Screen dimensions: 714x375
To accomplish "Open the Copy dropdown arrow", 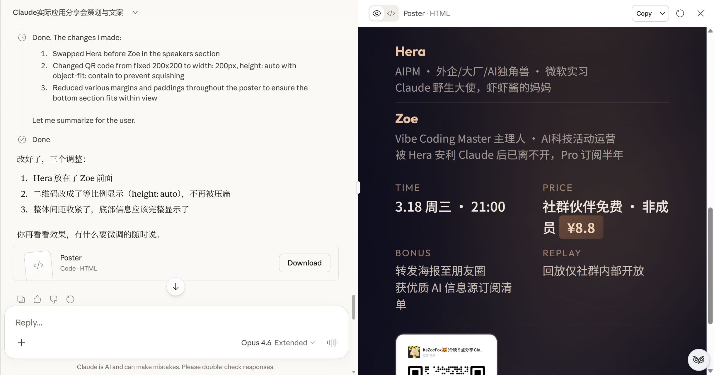I will coord(662,13).
